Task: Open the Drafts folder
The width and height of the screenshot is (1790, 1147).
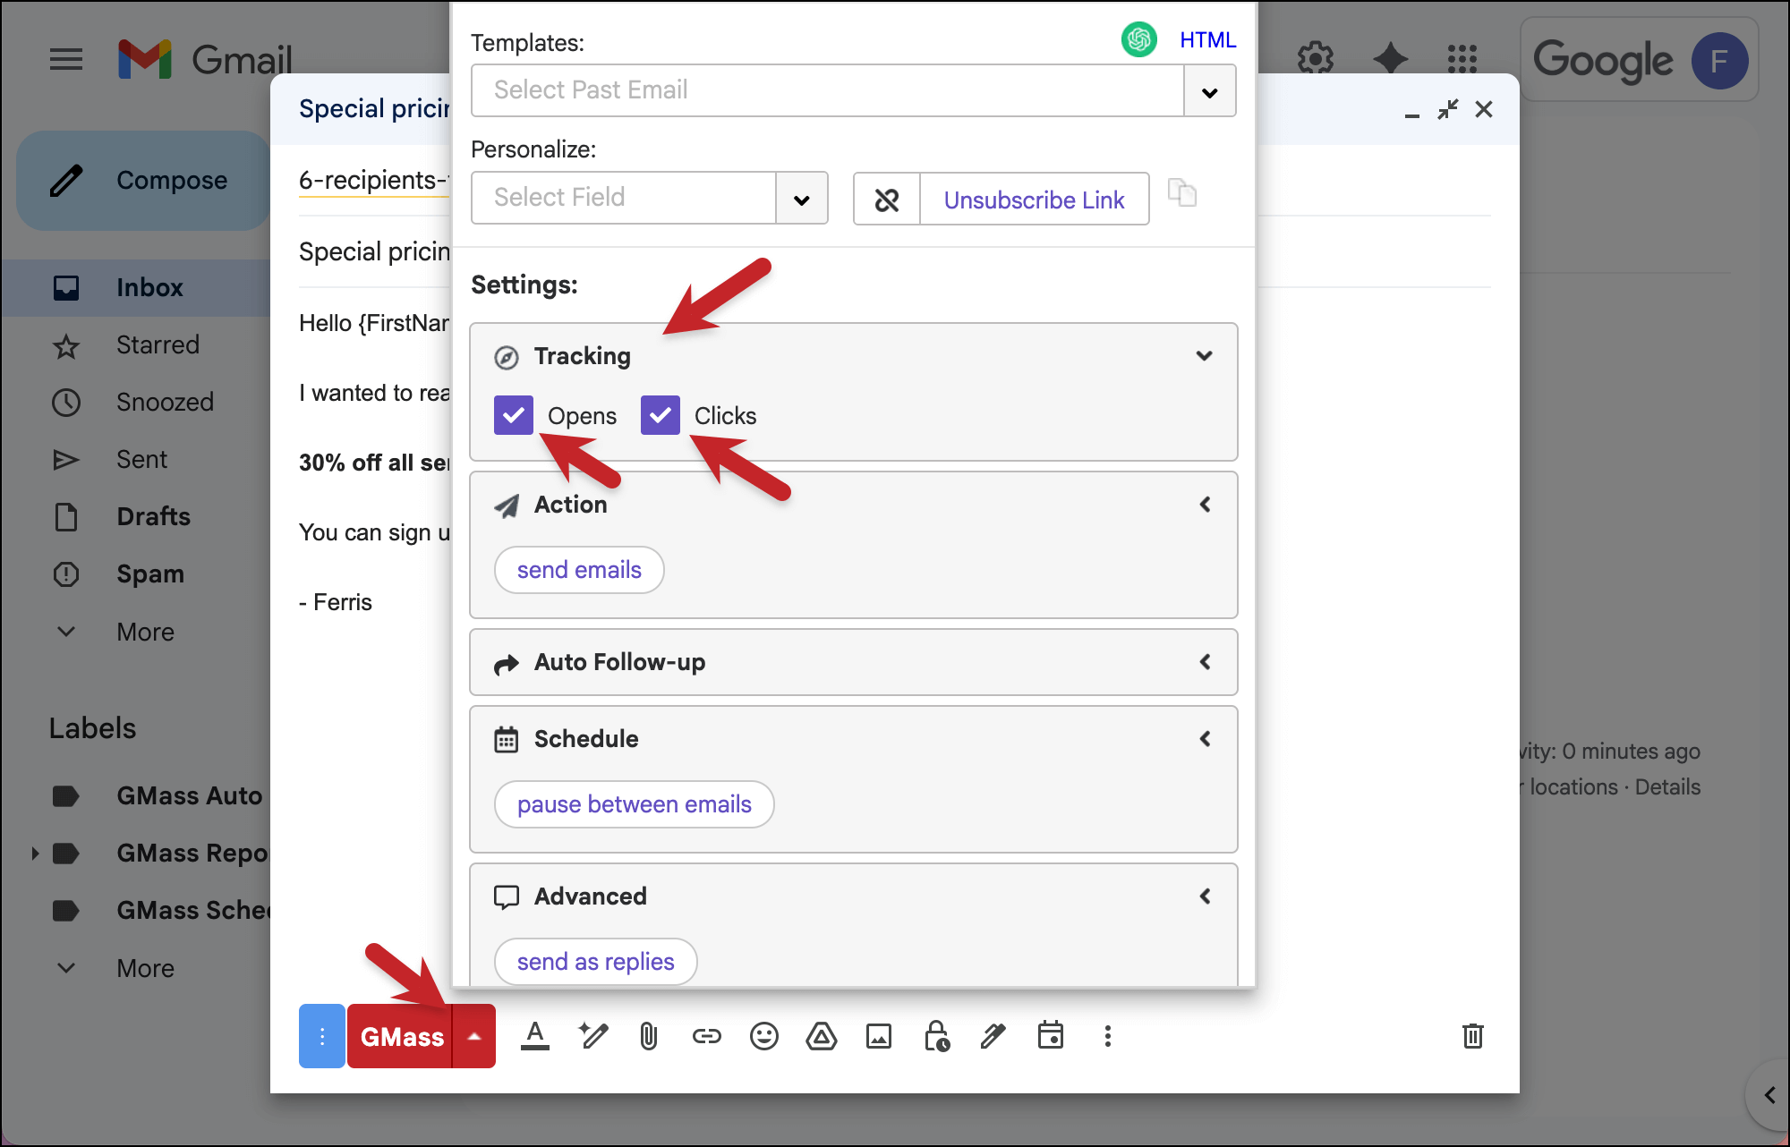Action: [153, 516]
